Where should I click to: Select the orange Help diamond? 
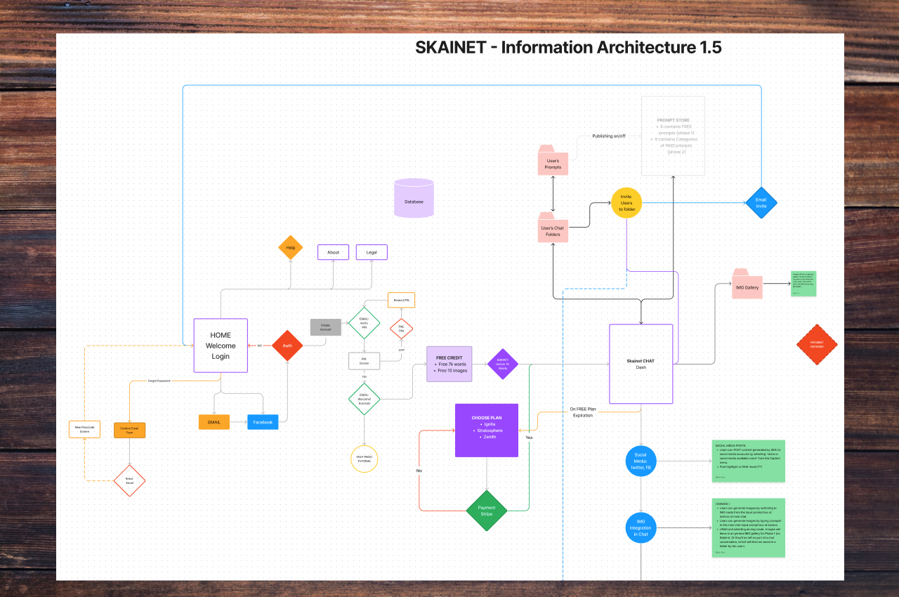290,247
